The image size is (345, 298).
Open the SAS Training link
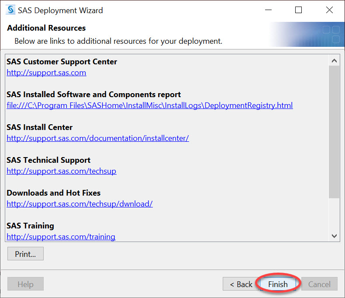click(x=61, y=237)
